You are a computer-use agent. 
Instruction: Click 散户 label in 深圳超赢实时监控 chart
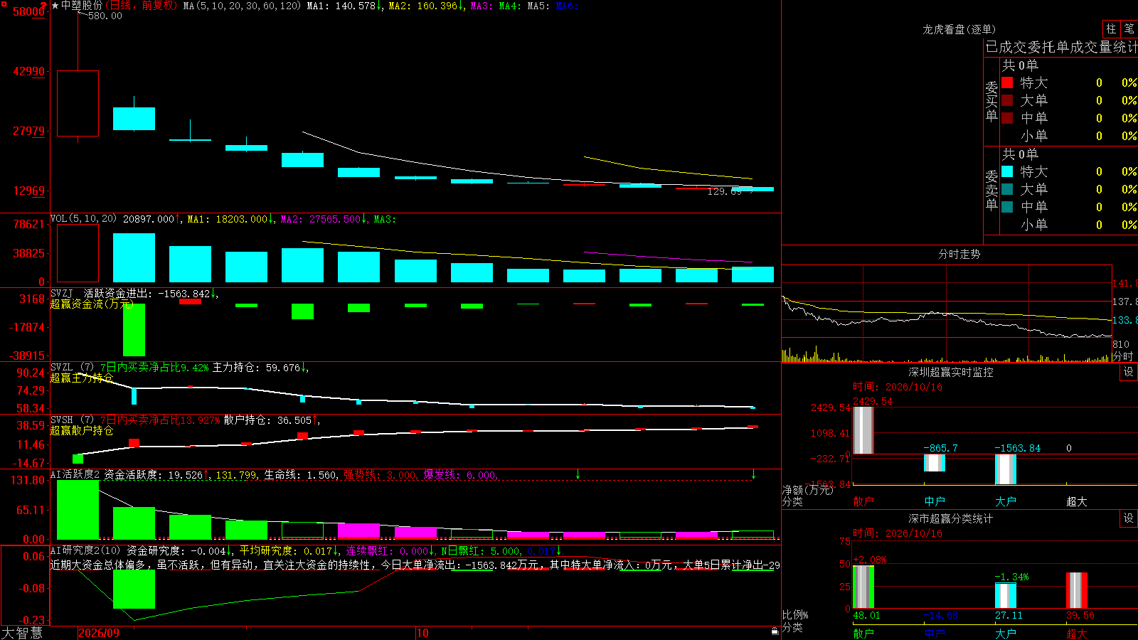(x=863, y=501)
